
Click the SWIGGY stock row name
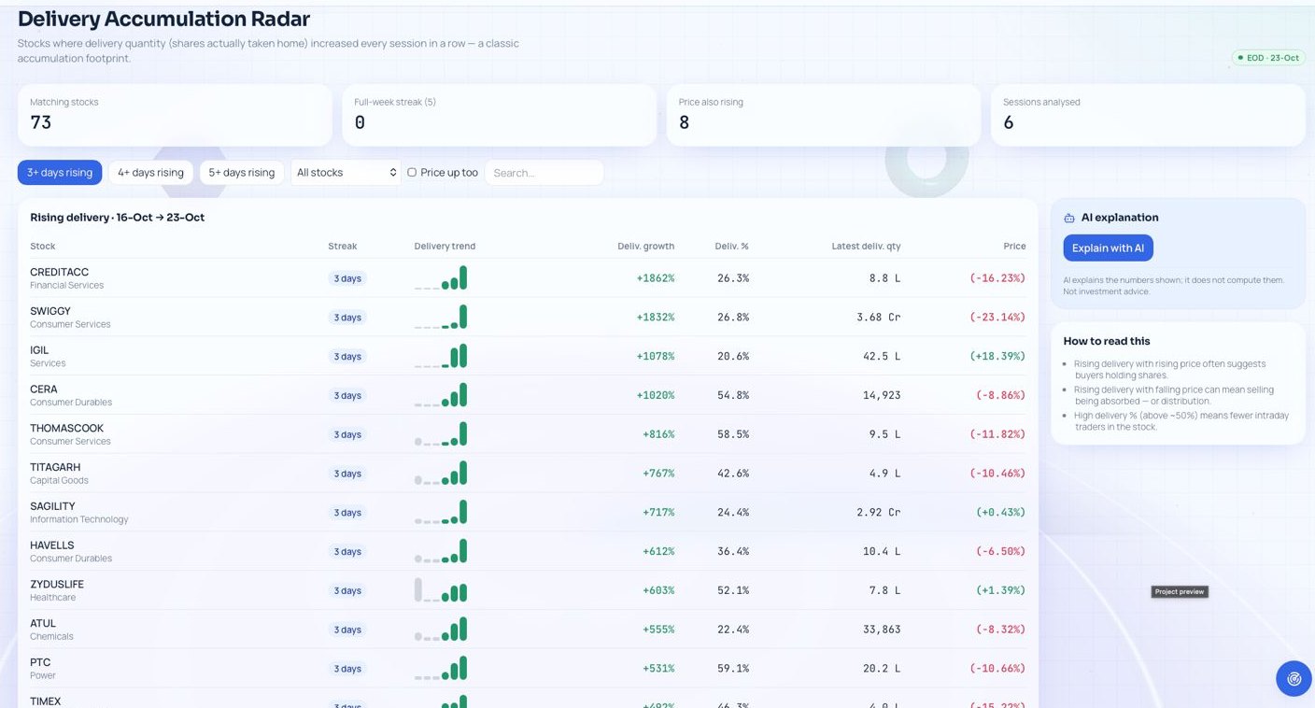[x=50, y=311]
